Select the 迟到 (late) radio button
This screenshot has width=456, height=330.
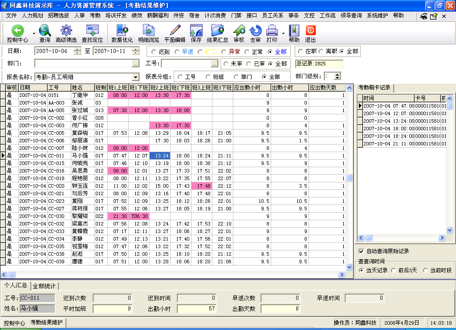pos(154,52)
